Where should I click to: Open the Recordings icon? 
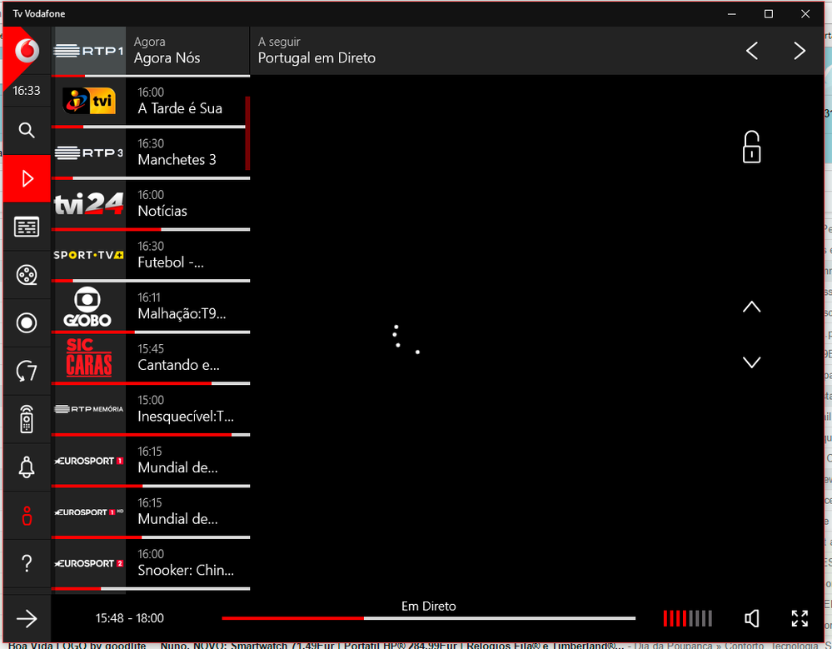(26, 322)
